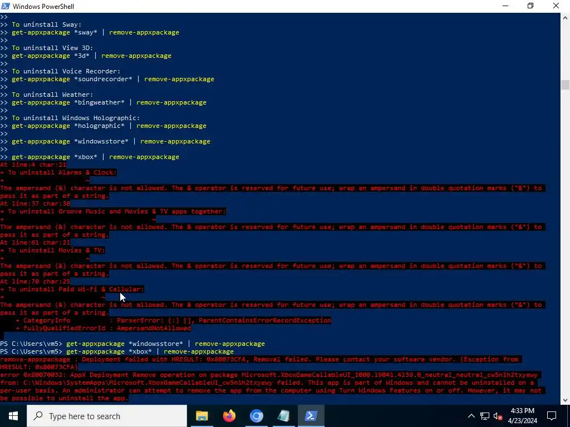Click the 'At line:61 char:21' text
The image size is (570, 427).
(x=35, y=242)
